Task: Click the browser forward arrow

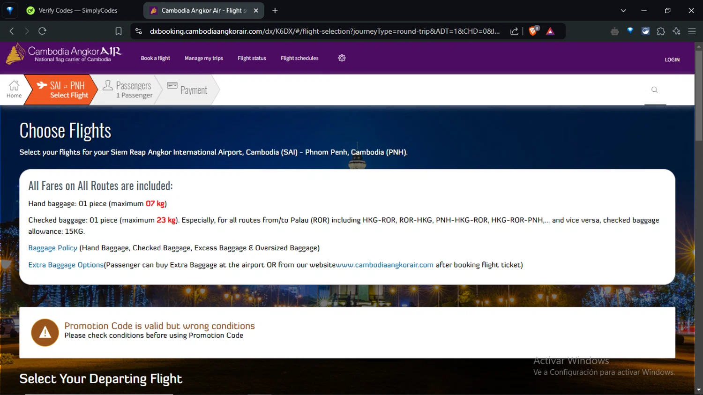Action: tap(27, 31)
